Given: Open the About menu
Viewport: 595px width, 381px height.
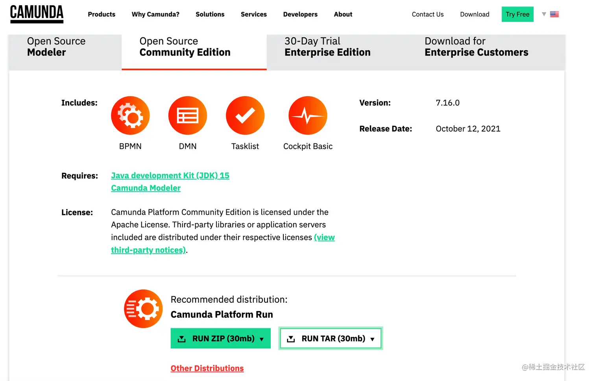Looking at the screenshot, I should click(343, 14).
